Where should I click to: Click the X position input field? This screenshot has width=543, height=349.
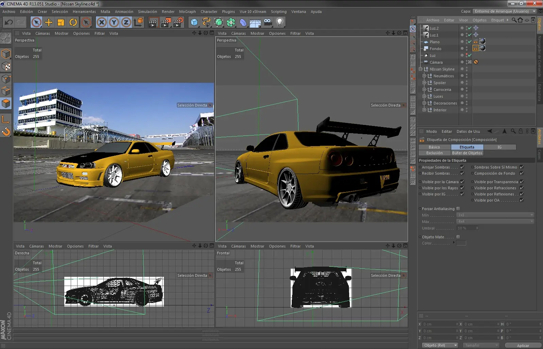tap(440, 324)
